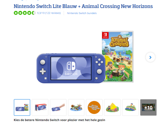The image size is (160, 122).
Task: Click the green star rating icons
Action: pos(25,13)
